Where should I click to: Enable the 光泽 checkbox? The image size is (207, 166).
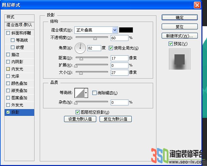coord(8,76)
